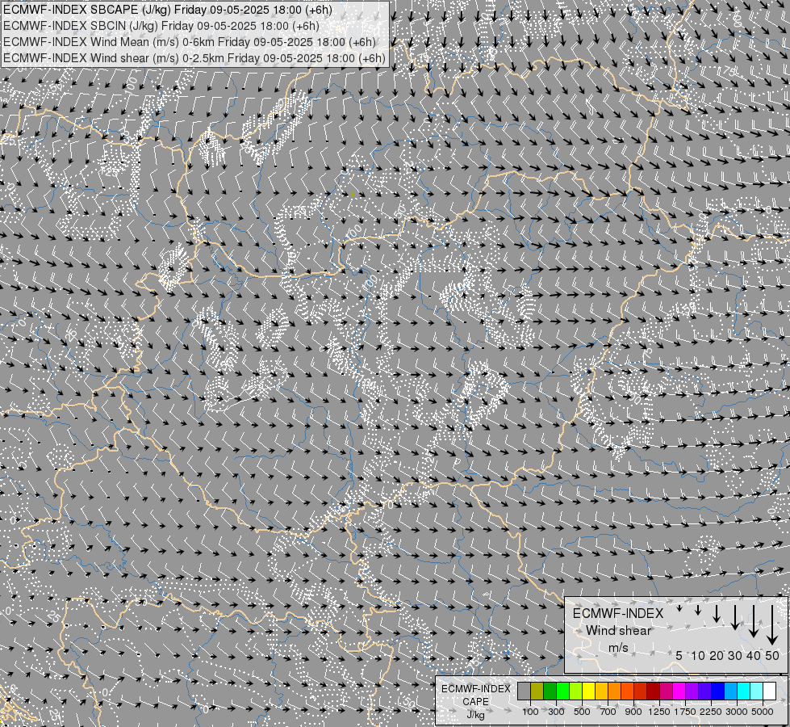Select the red-orange CAPE swatch
Viewport: 790px width, 727px height.
click(x=628, y=691)
